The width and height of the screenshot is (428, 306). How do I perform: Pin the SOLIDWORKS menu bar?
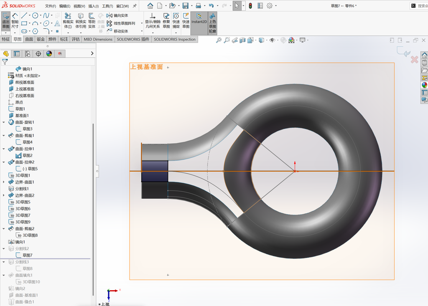135,6
